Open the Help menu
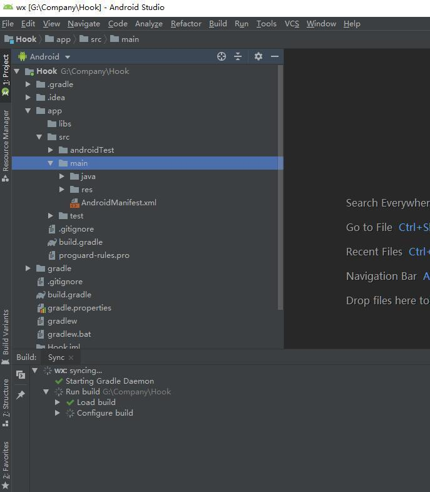This screenshot has width=430, height=492. pyautogui.click(x=352, y=24)
